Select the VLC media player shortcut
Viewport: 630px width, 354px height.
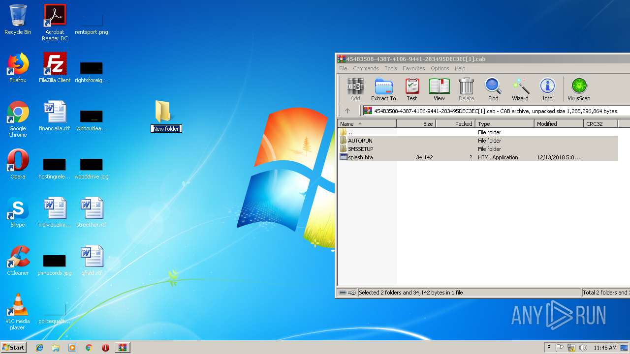point(18,312)
